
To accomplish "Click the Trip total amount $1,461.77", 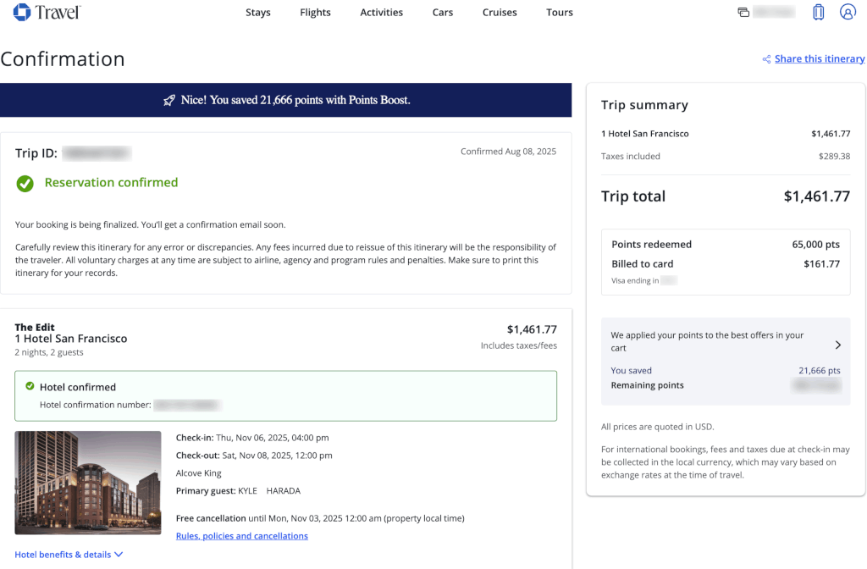I will [817, 196].
